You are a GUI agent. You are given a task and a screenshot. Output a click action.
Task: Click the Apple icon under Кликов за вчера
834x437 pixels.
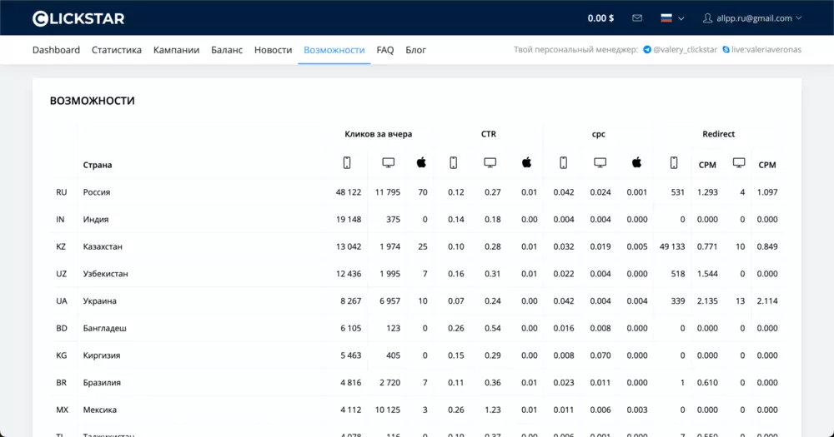point(421,162)
